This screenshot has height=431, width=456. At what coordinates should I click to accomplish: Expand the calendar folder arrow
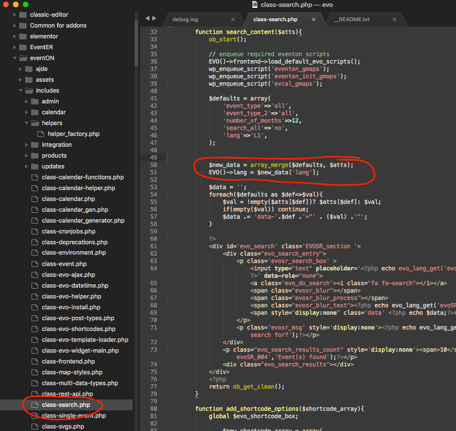[27, 112]
